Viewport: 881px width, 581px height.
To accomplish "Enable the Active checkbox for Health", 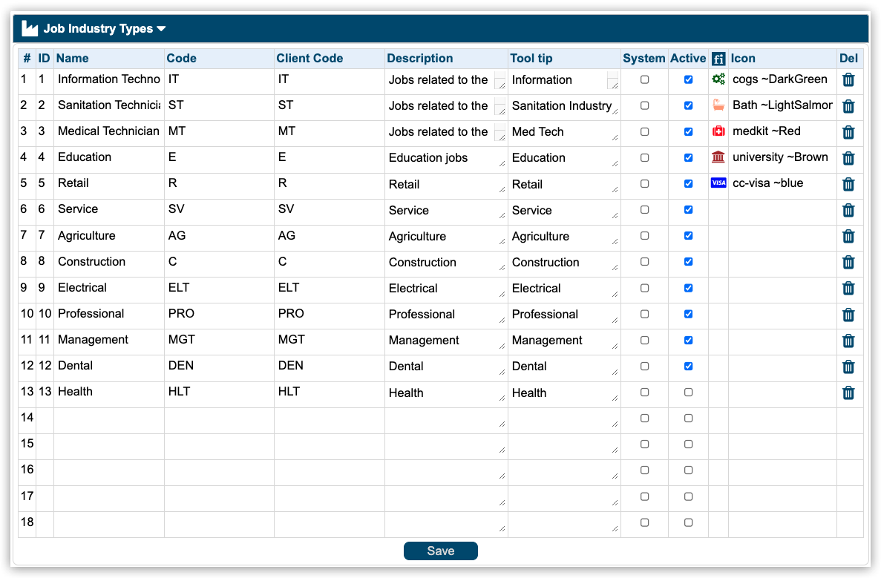I will tap(688, 393).
